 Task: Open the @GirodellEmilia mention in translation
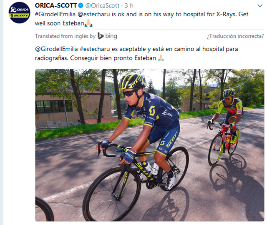click(x=56, y=49)
